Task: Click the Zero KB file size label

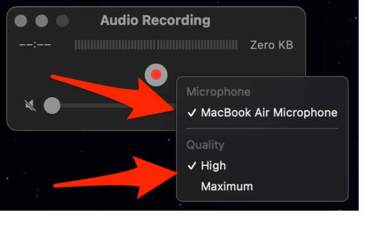Action: [x=272, y=45]
